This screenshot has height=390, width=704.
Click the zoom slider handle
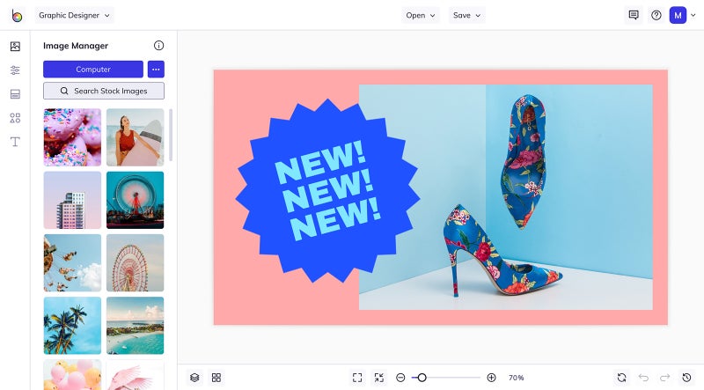tap(422, 378)
